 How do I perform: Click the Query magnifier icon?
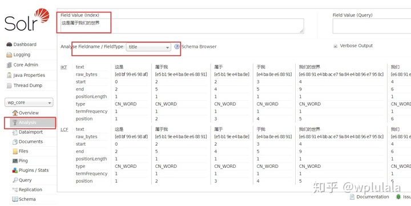[15, 180]
